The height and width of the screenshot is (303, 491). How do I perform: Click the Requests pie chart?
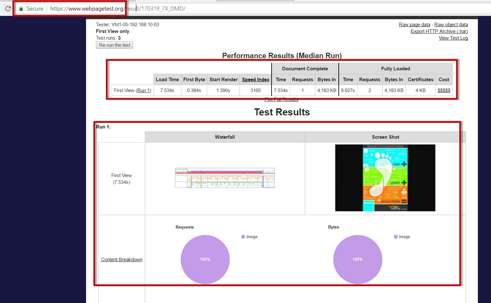coord(205,260)
